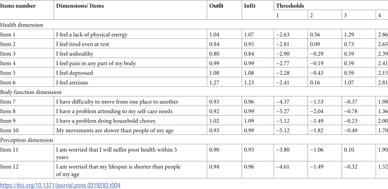This screenshot has width=388, height=189.
Task: Click the Thresholds column header
Action: 290,6
